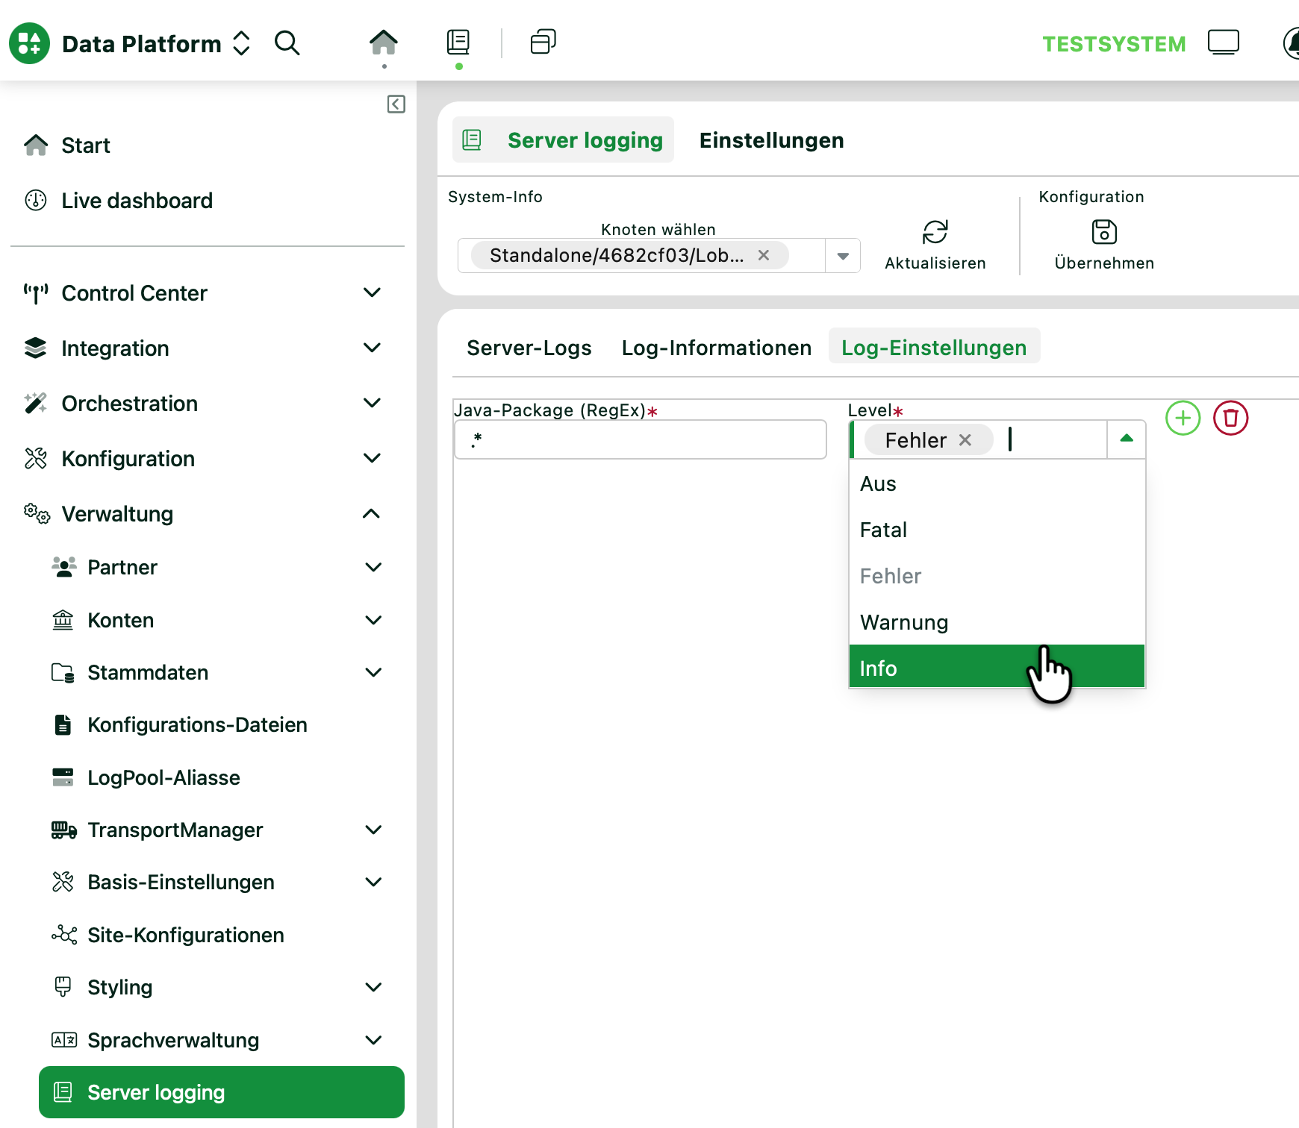Viewport: 1299px width, 1128px height.
Task: Add a log setting with plus icon
Action: [x=1183, y=418]
